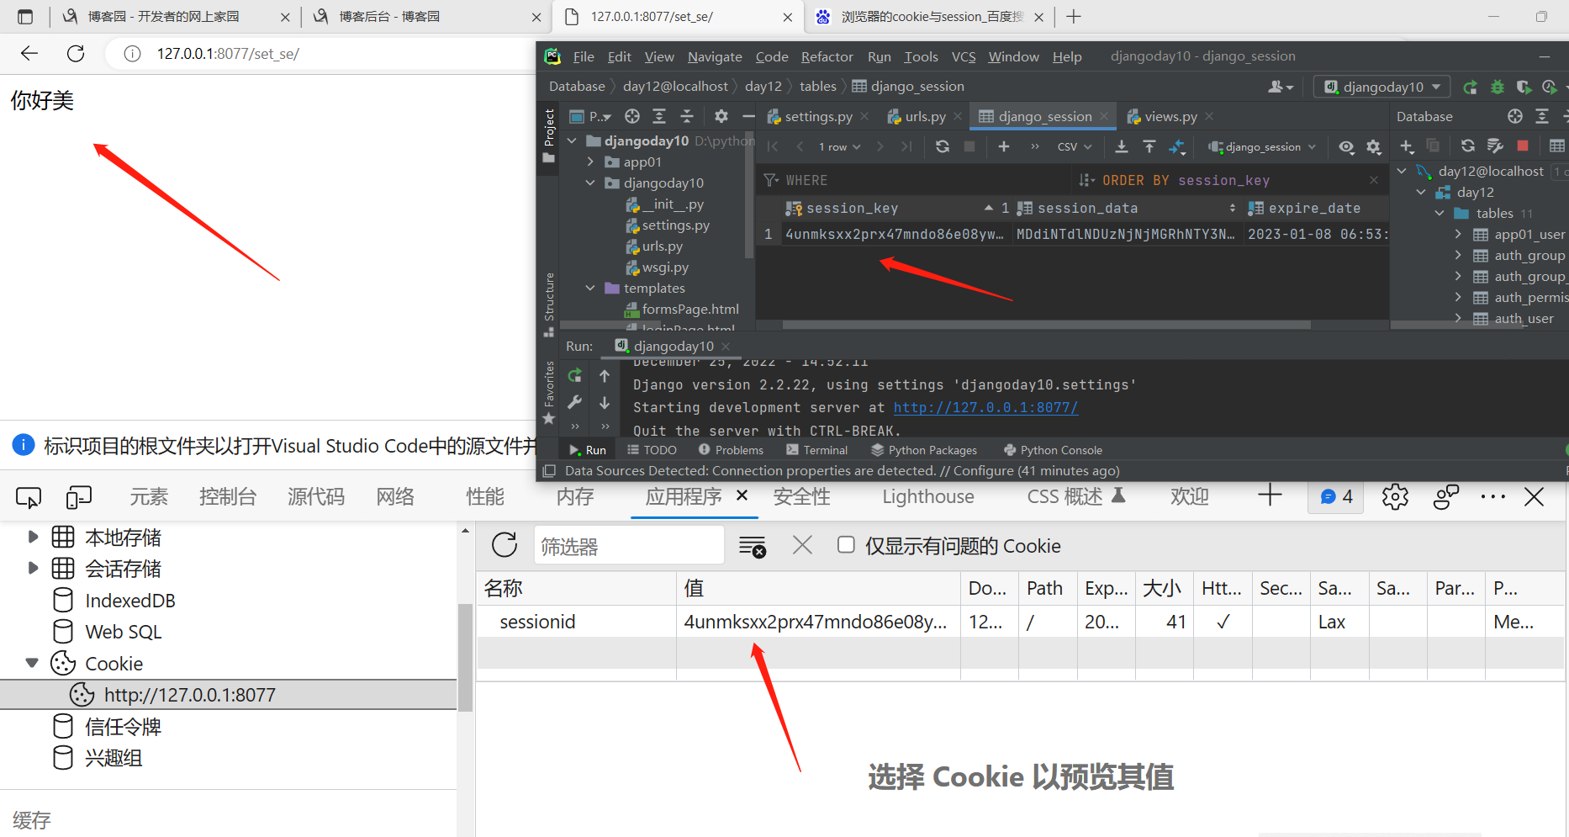
Task: Click the site information icon in address bar
Action: coord(132,54)
